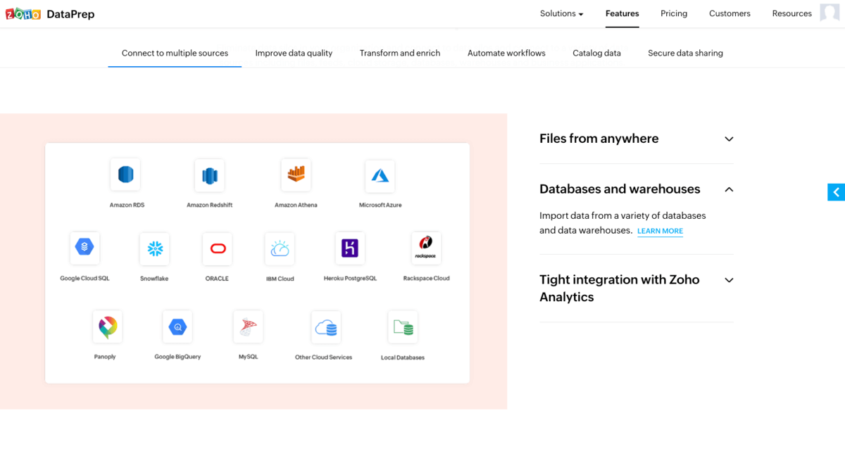845x475 pixels.
Task: Expand the Files from anywhere chevron
Action: 729,139
